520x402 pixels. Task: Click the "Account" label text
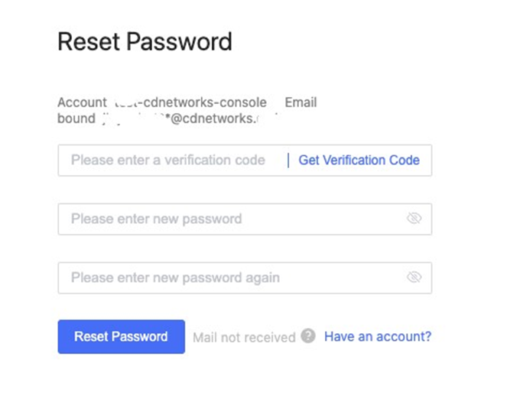82,102
